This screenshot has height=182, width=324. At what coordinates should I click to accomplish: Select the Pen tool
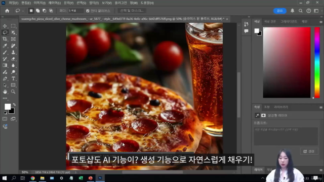(x=5, y=79)
